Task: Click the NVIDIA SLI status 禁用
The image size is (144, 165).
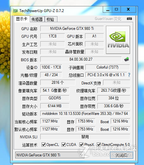Action: point(85,137)
